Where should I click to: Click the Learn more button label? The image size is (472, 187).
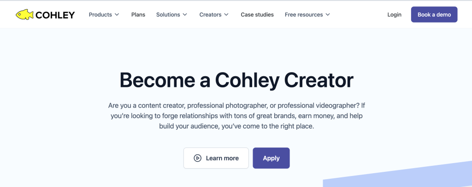tap(222, 158)
